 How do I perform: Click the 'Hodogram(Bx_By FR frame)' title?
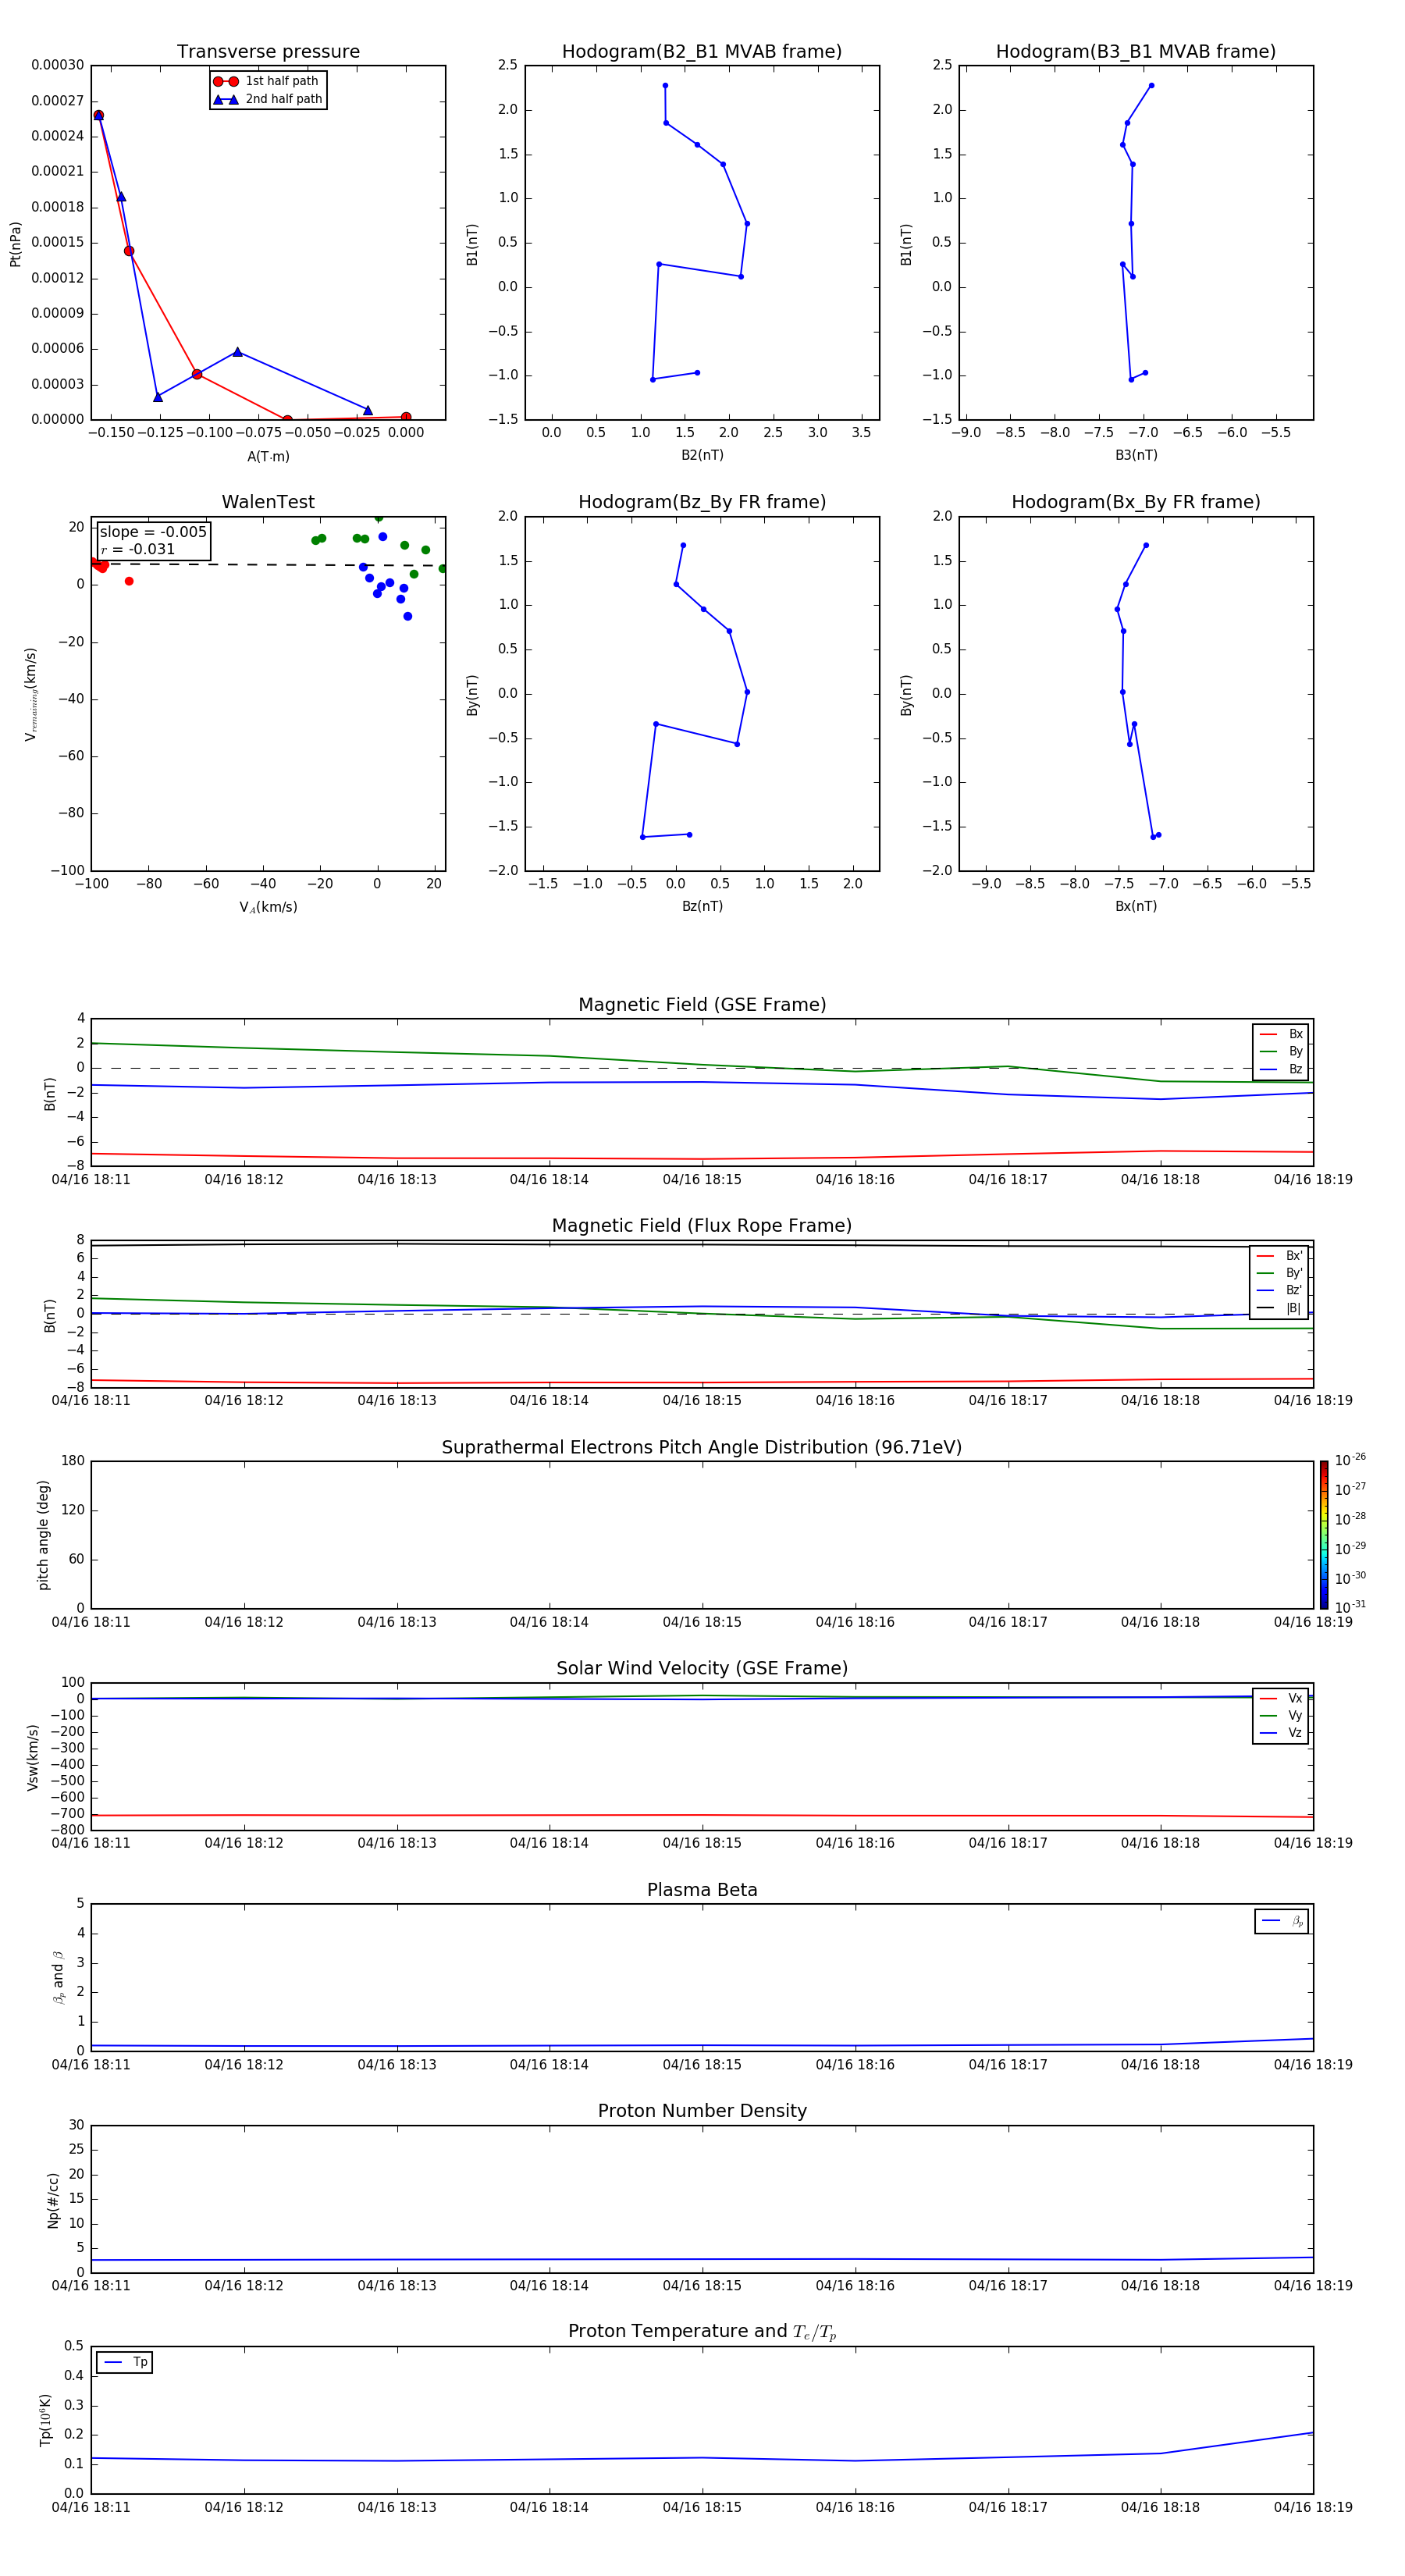[x=1136, y=502]
